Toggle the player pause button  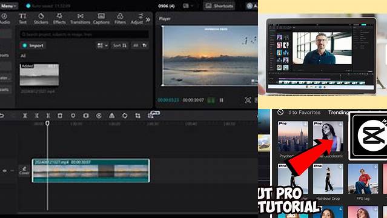[x=222, y=101]
